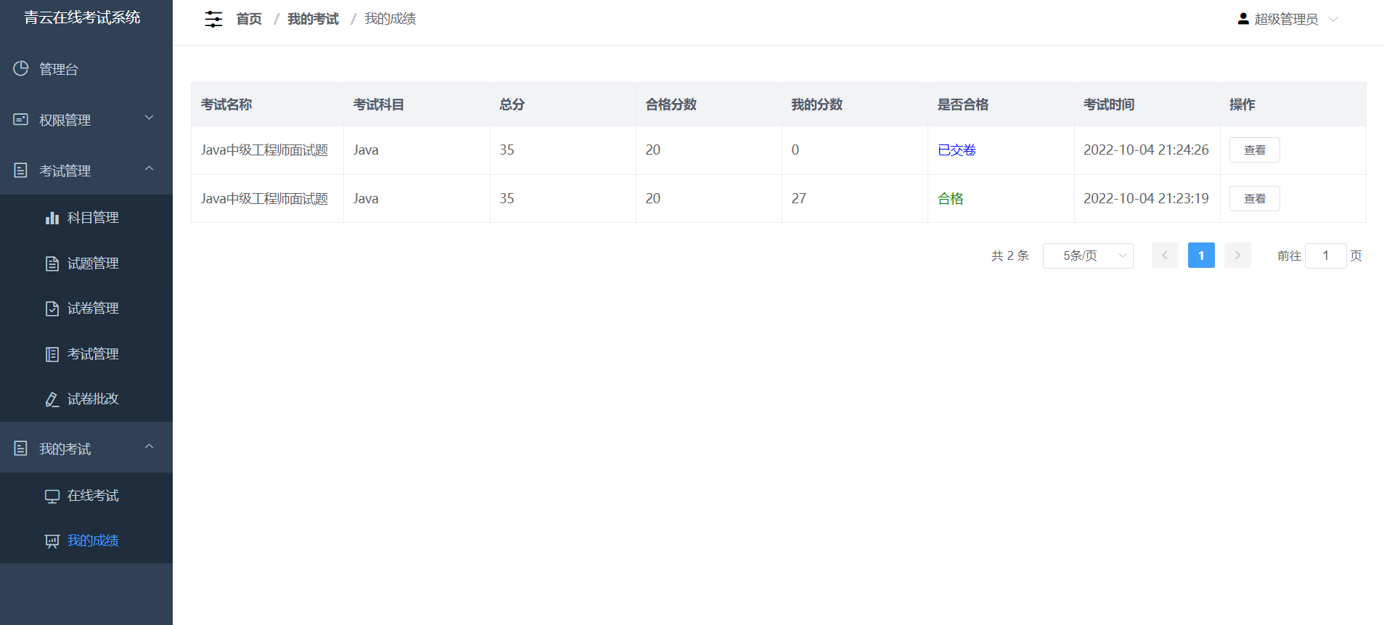Click the 2022-10-04 21:23:19 timestamp

pos(1146,199)
